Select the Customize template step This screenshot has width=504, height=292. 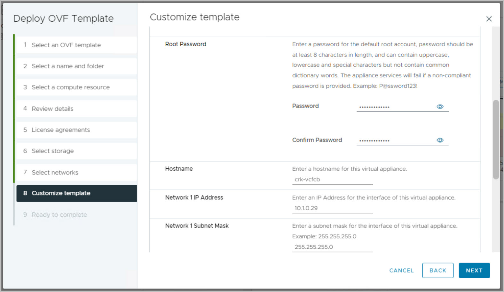pyautogui.click(x=61, y=193)
